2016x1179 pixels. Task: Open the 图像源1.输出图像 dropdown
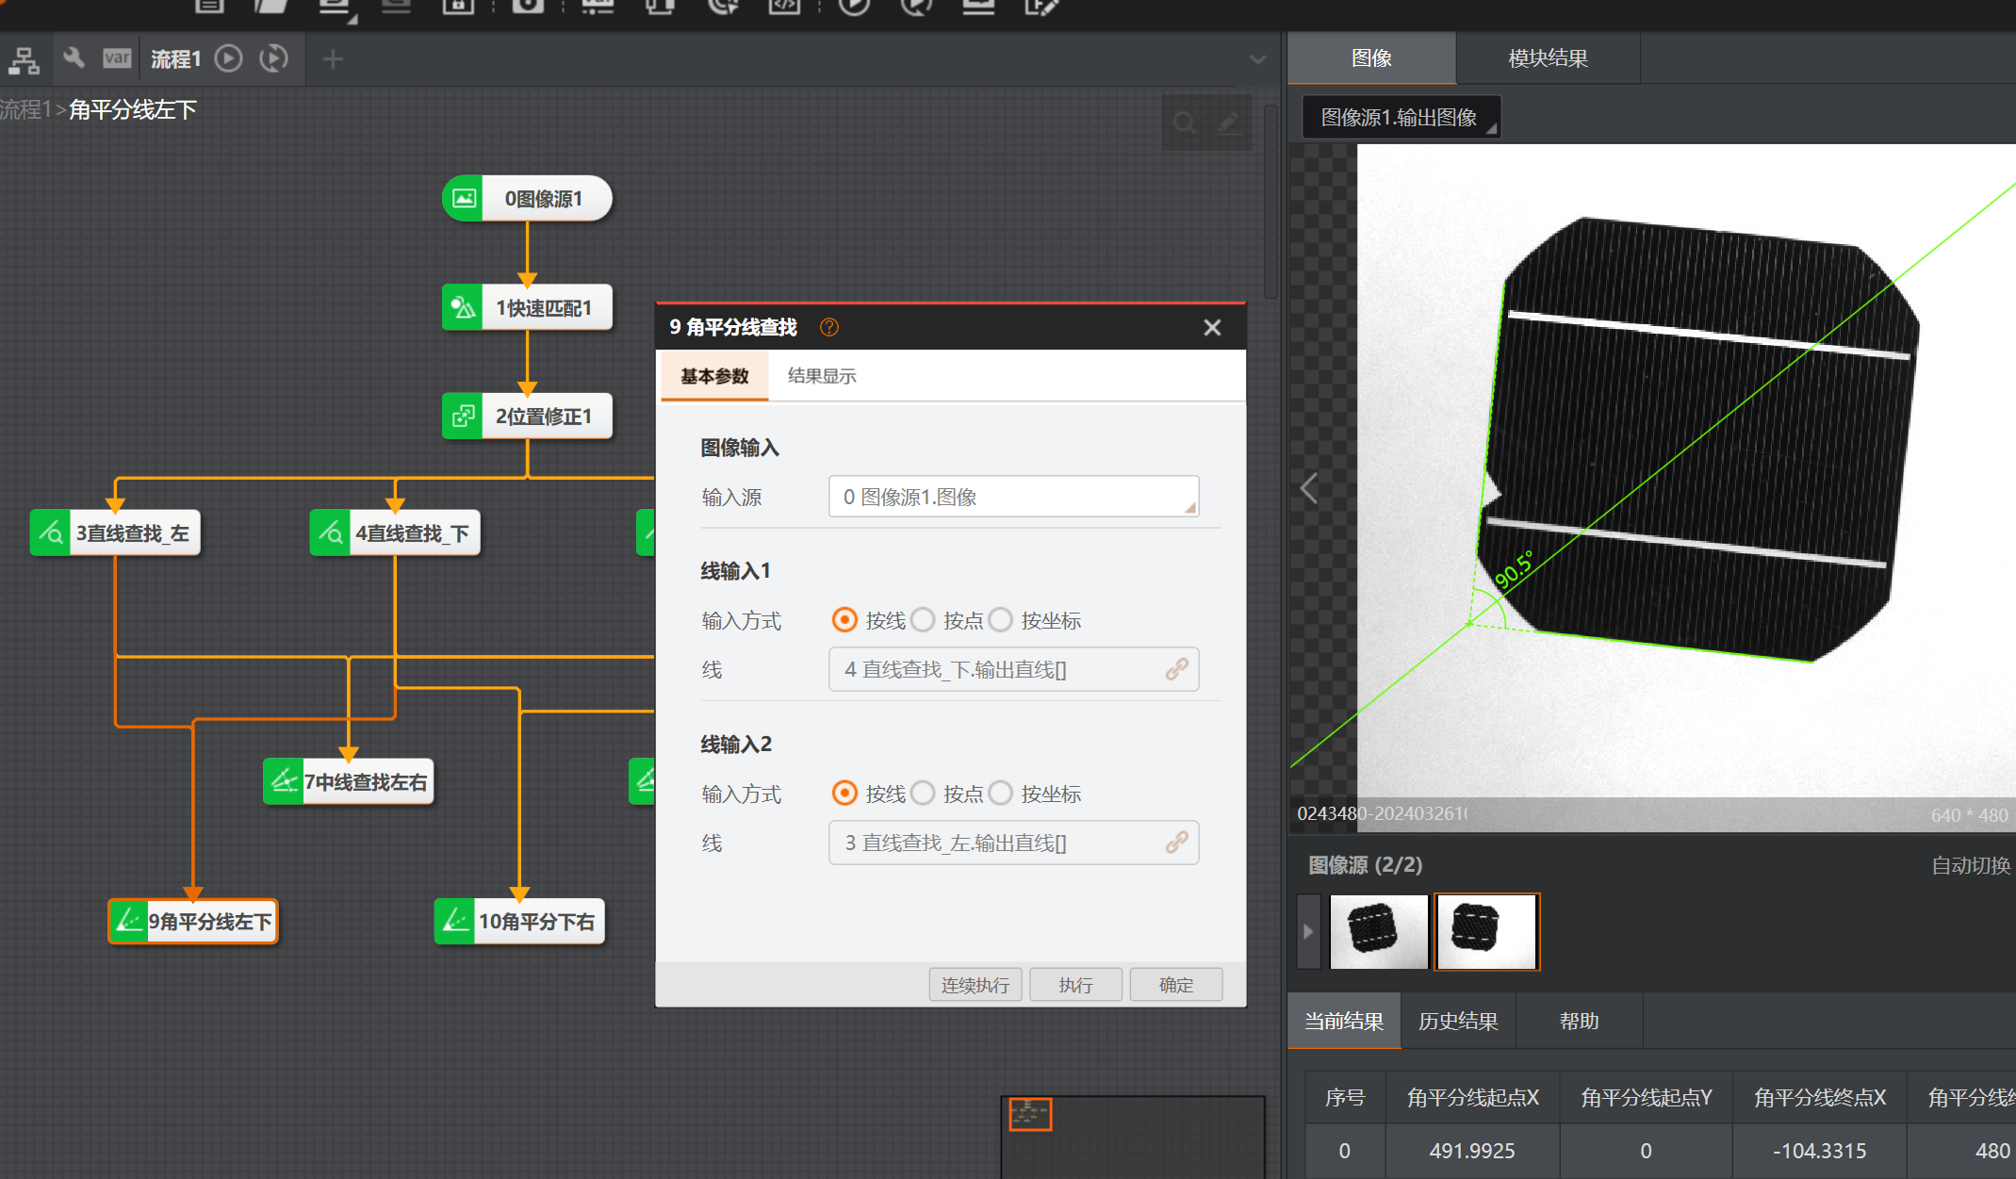1401,118
